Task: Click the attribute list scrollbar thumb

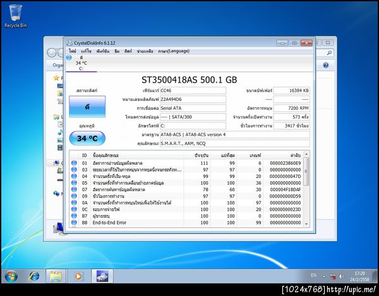Action: pos(306,172)
